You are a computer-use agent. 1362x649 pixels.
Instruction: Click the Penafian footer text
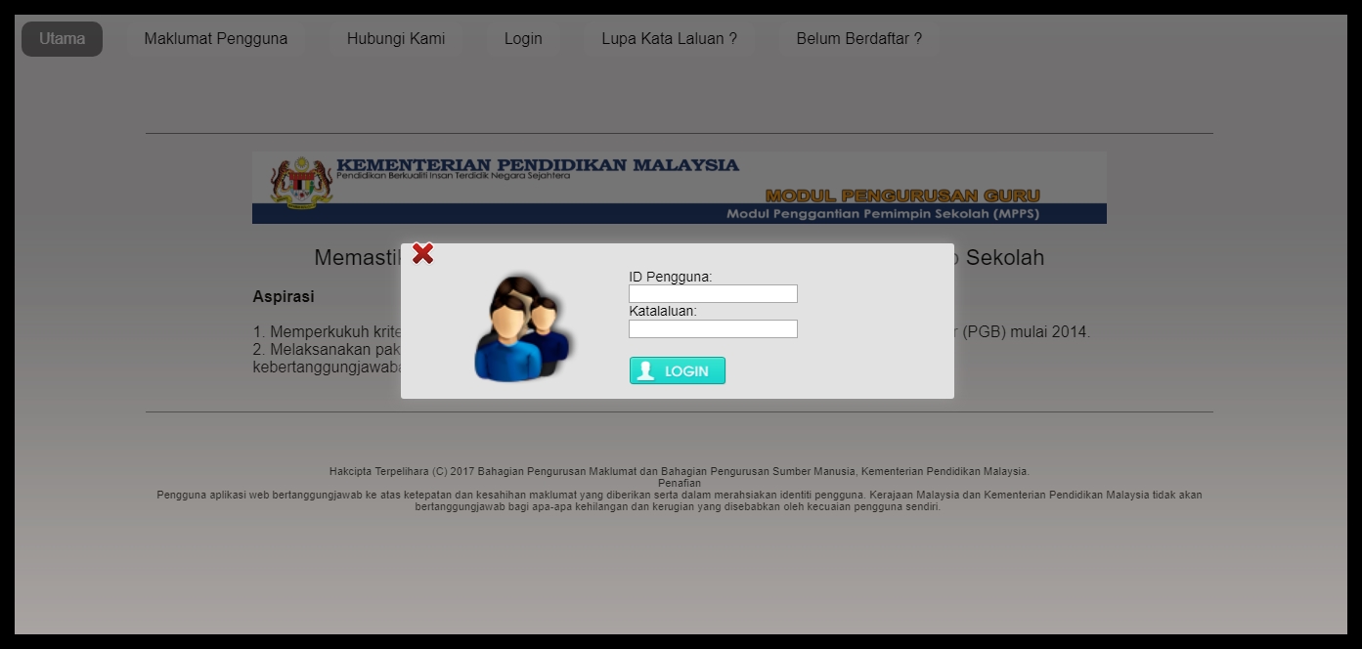[x=680, y=483]
